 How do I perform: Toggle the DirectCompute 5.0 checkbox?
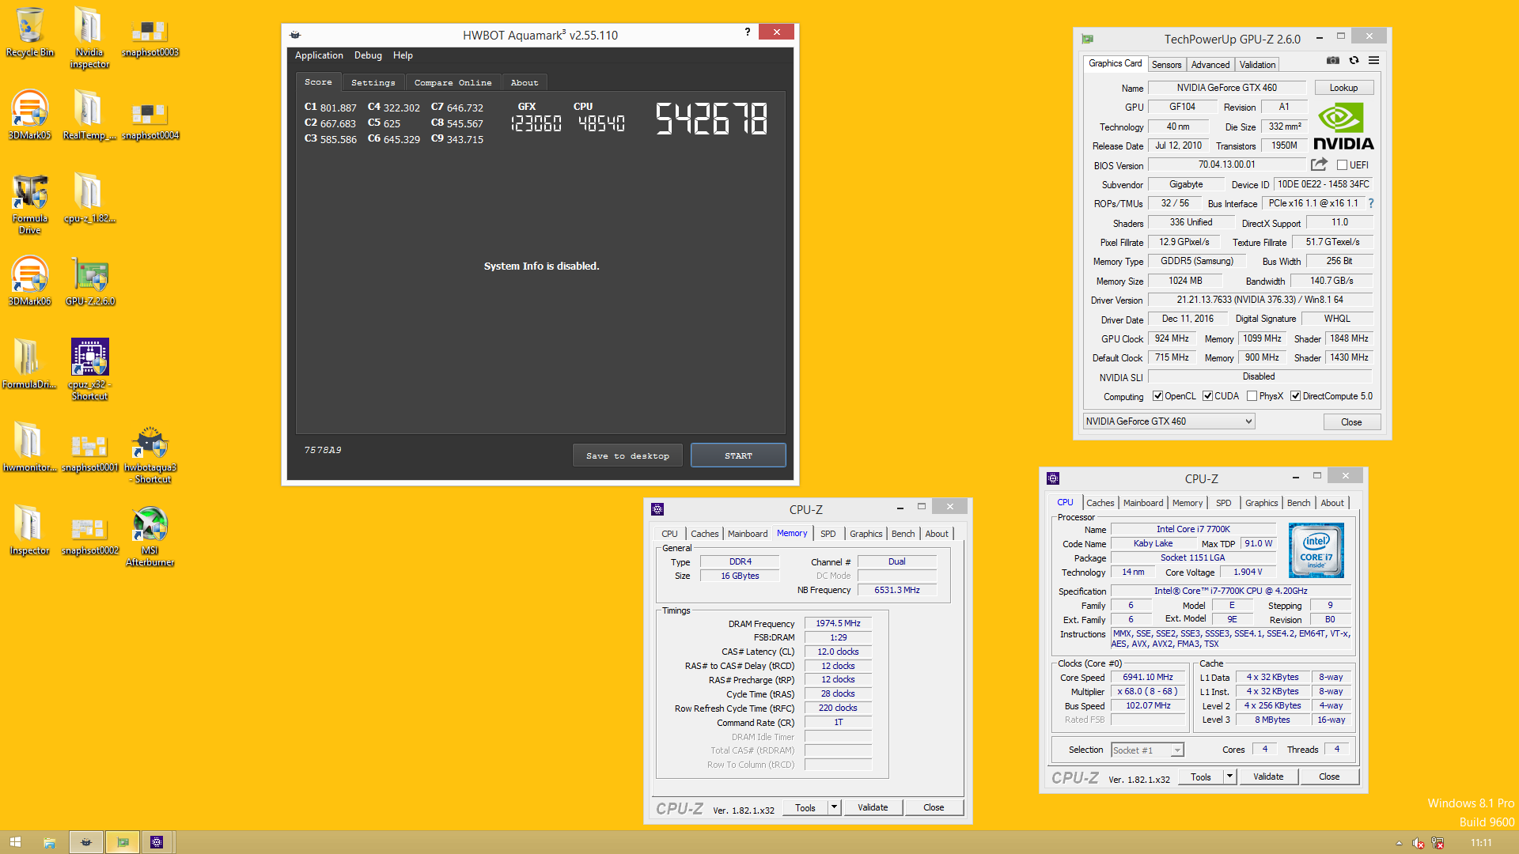[1296, 396]
